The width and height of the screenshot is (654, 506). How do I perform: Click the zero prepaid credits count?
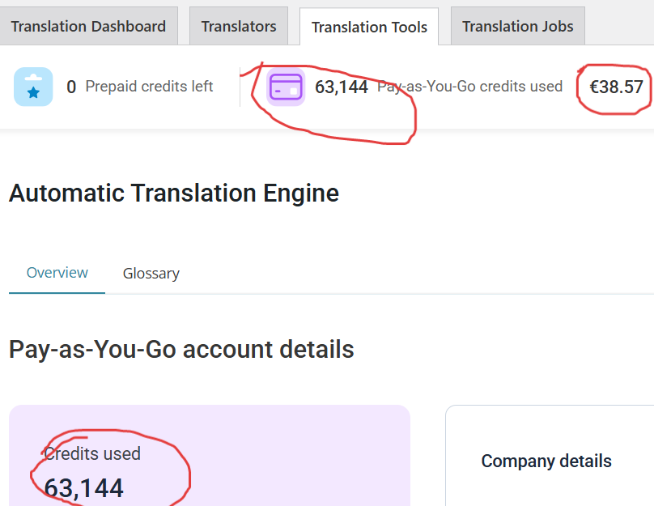tap(71, 87)
